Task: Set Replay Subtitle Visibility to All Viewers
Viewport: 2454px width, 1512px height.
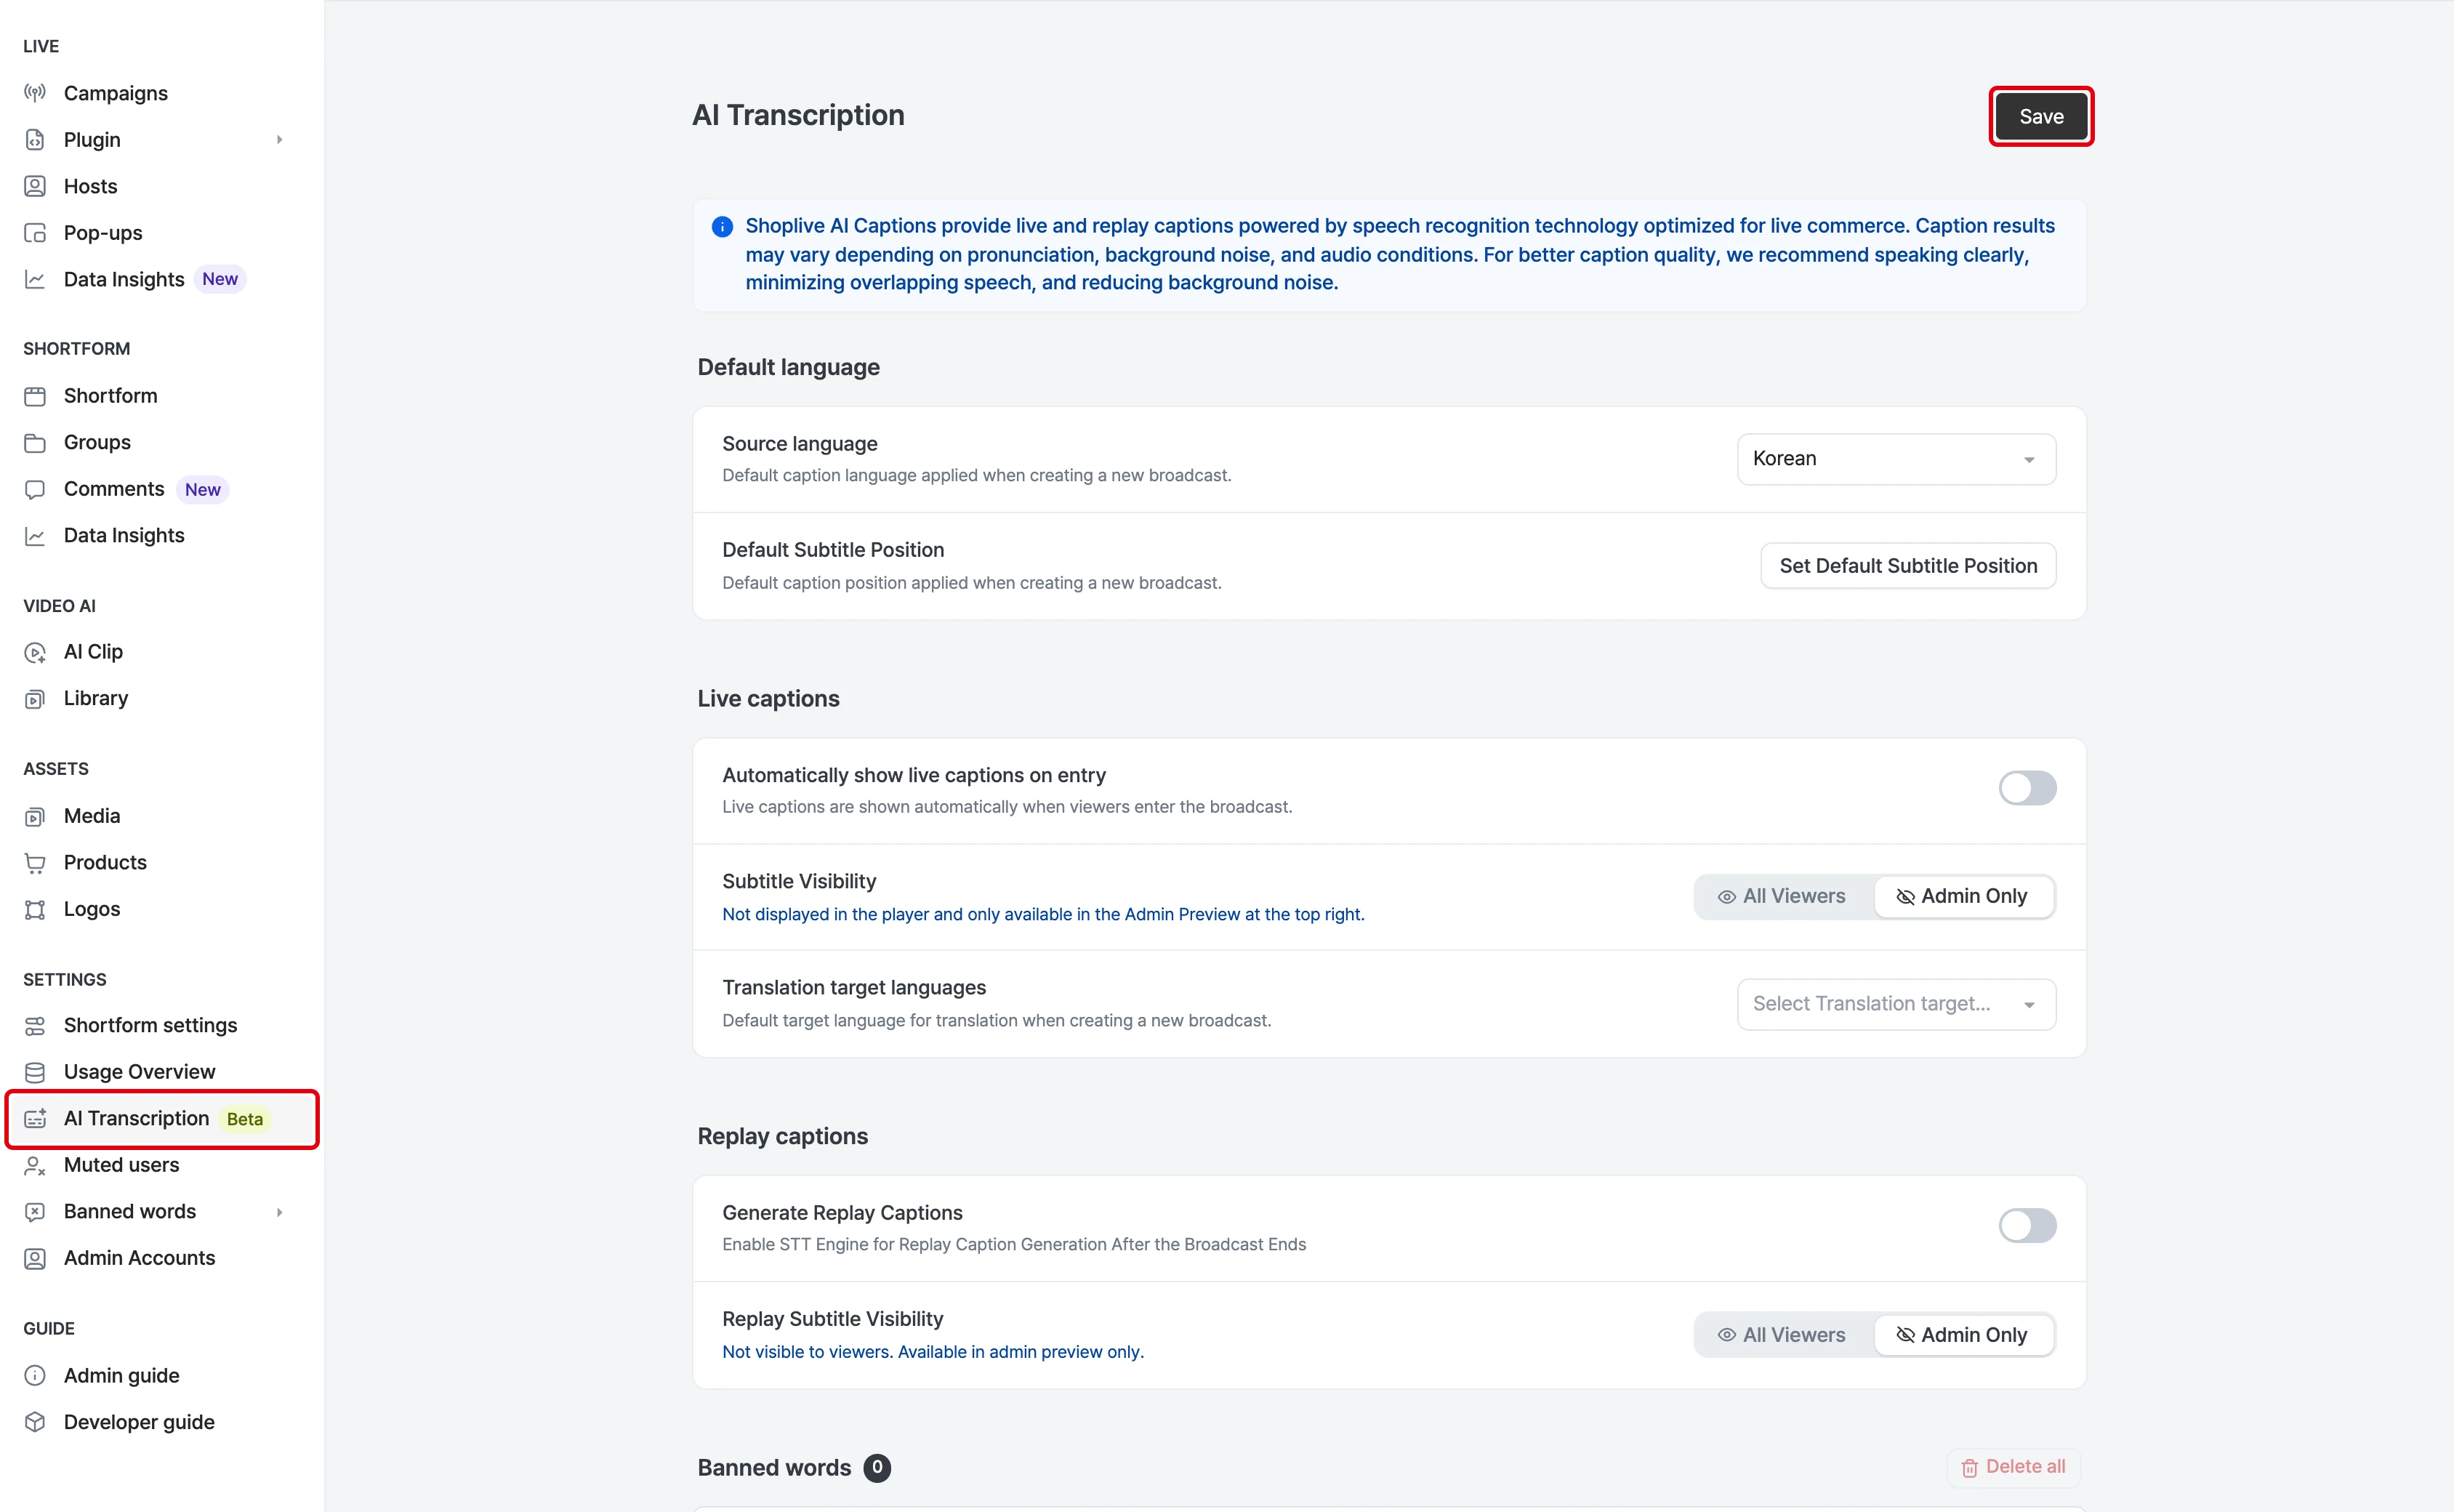Action: click(1782, 1335)
